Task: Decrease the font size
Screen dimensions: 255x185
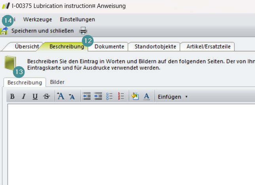Action: tap(72, 97)
